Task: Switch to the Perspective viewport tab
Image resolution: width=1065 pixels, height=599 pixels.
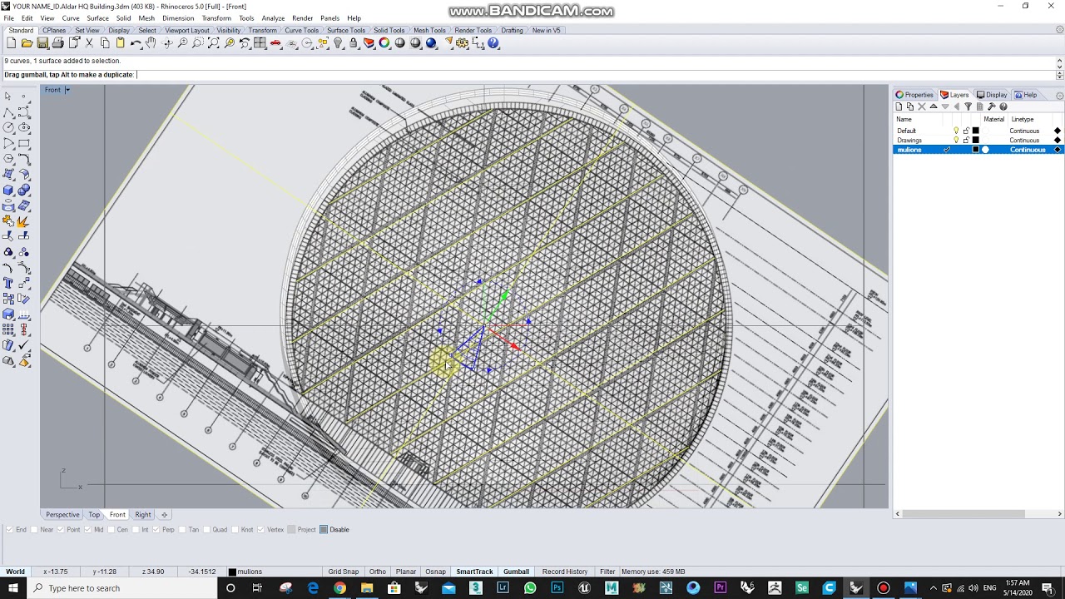Action: (62, 515)
